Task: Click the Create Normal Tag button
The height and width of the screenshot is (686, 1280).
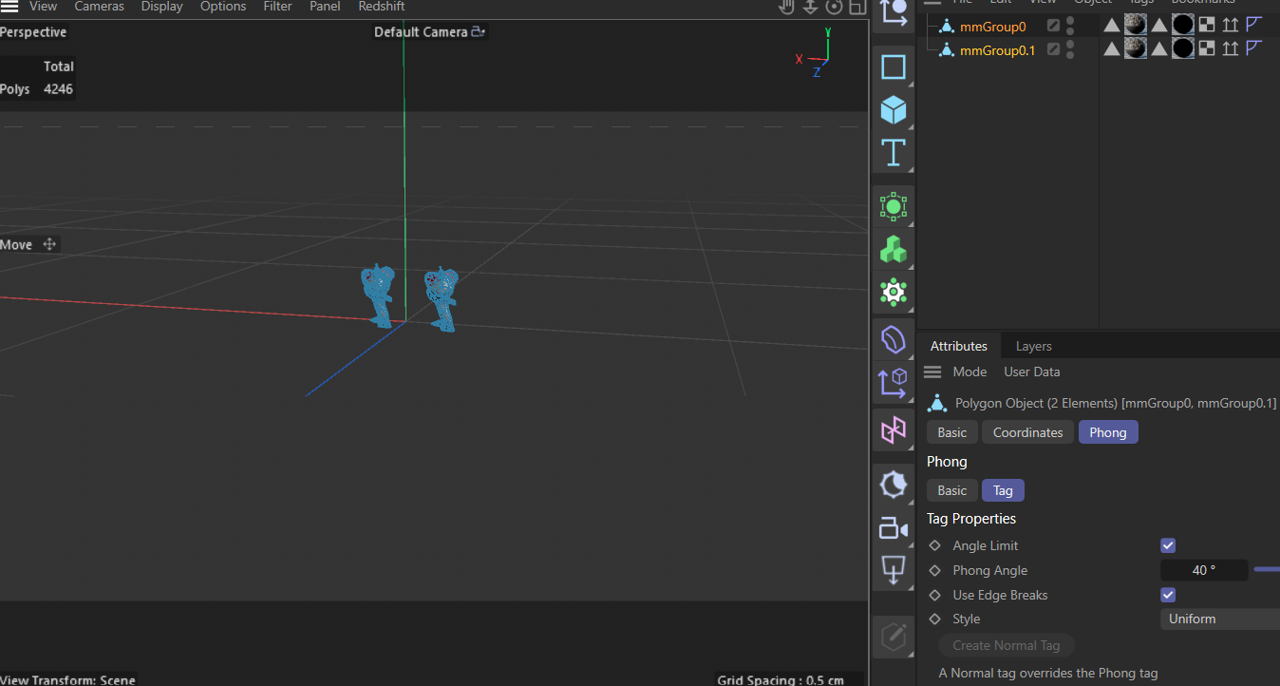Action: 1006,645
